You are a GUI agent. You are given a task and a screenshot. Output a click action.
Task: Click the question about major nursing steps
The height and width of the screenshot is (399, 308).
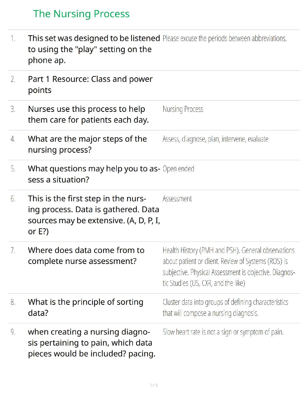pos(87,144)
